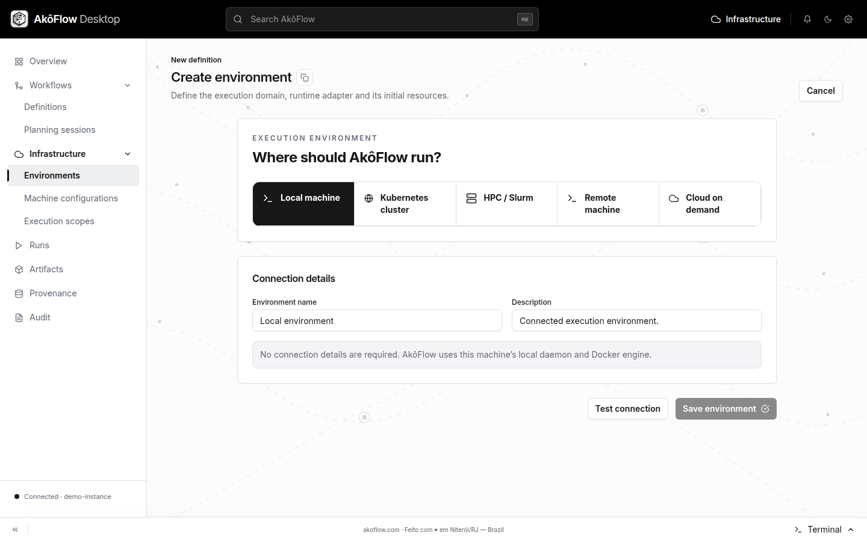Open notifications bell icon

click(x=807, y=19)
